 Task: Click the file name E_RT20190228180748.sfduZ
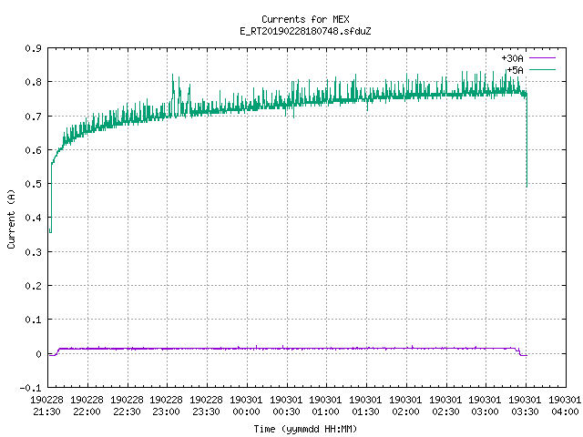[x=305, y=31]
